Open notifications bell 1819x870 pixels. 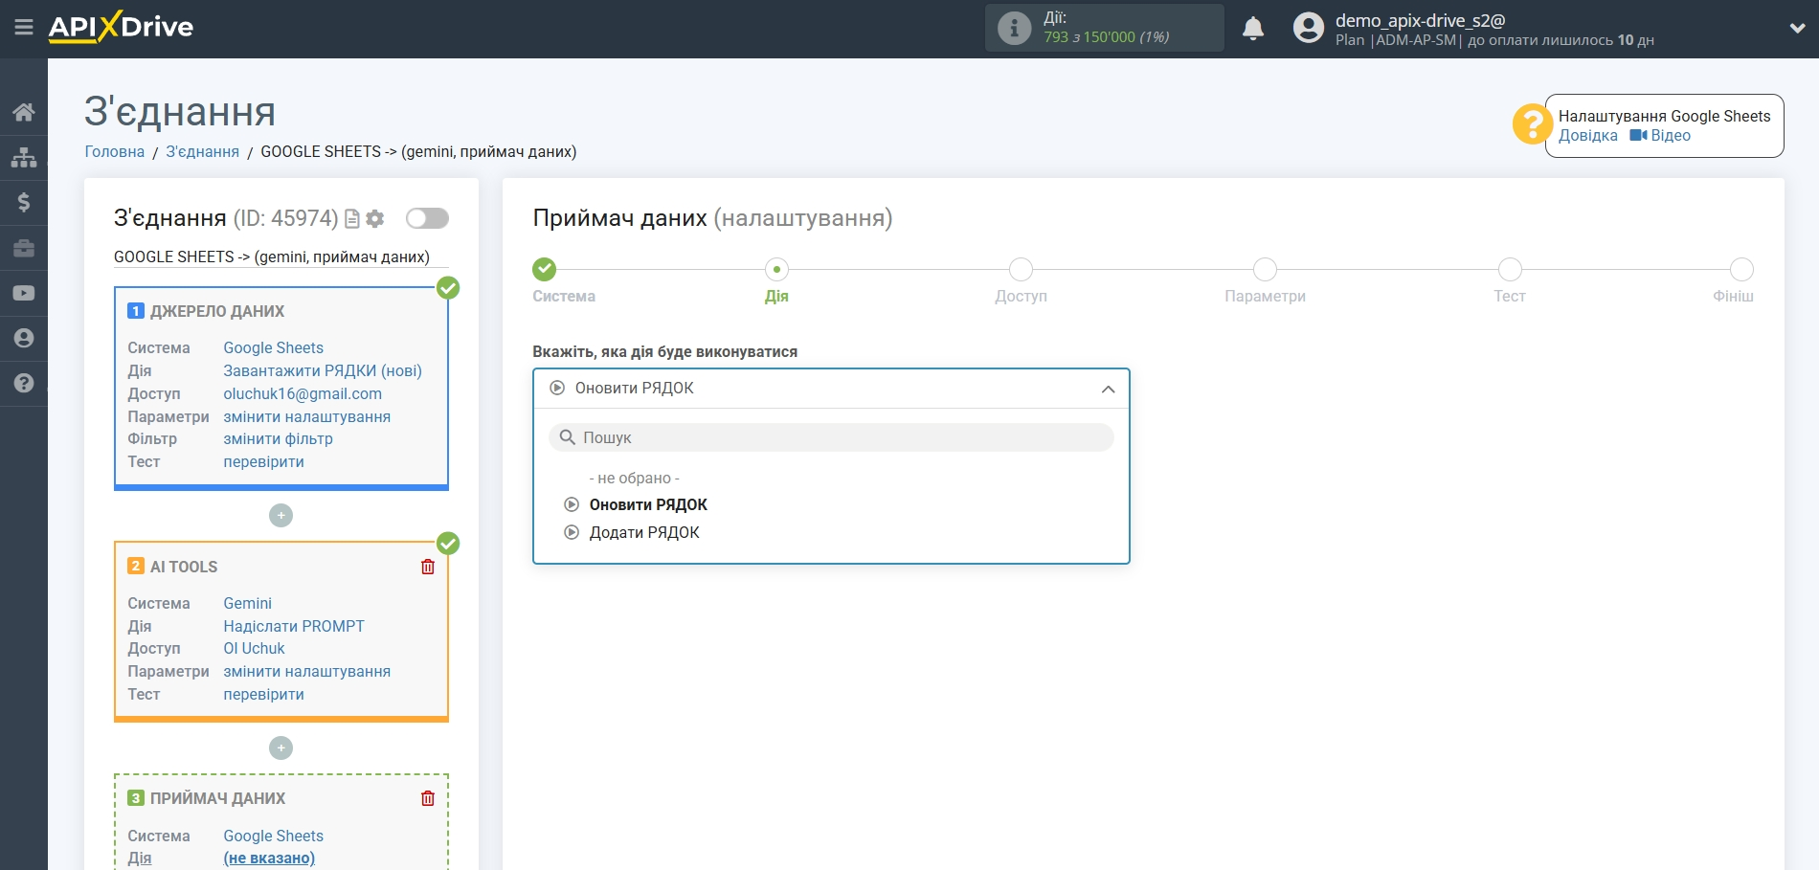coord(1253,29)
